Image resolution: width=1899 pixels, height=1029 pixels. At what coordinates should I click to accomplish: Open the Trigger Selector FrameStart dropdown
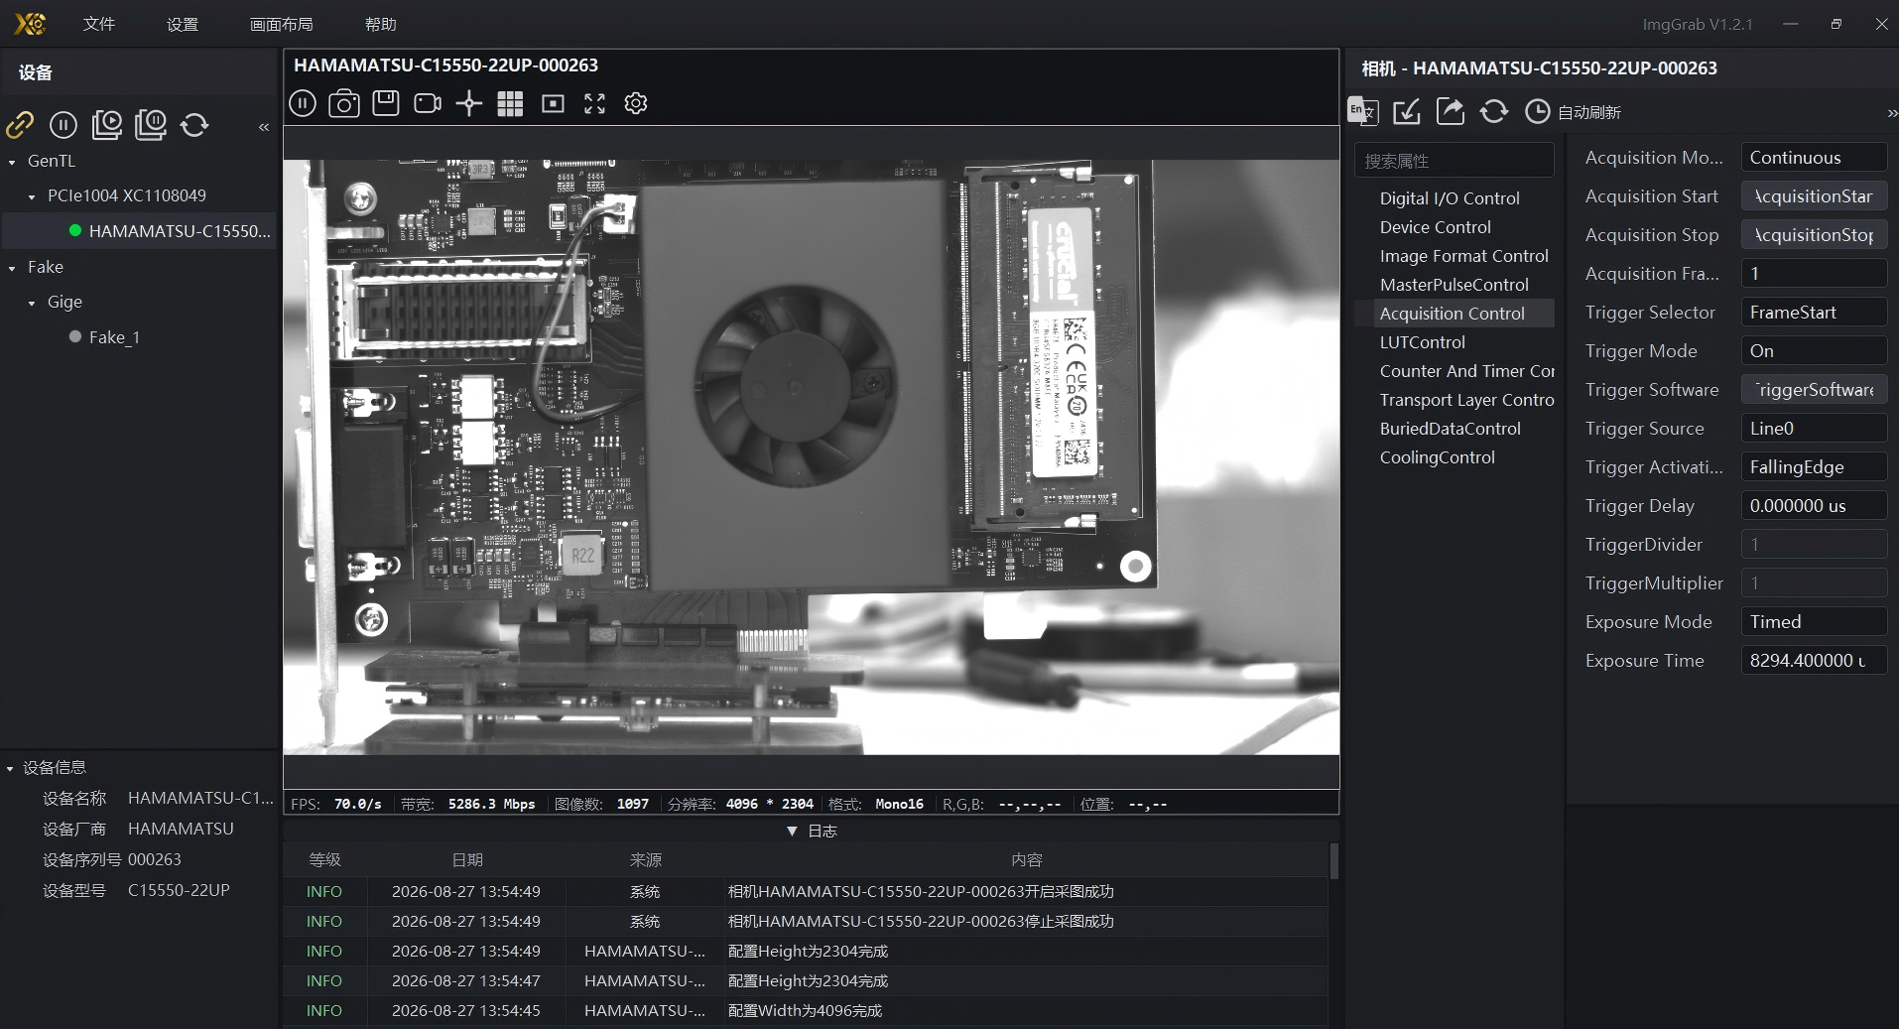1814,313
